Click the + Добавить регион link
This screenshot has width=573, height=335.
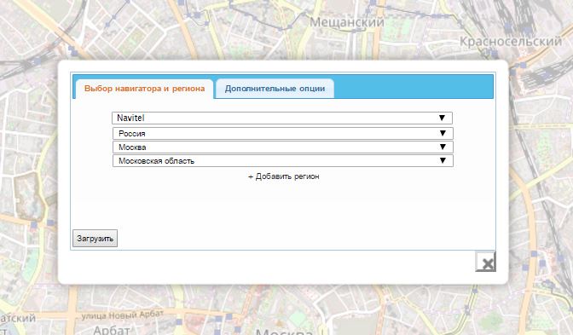click(x=284, y=176)
